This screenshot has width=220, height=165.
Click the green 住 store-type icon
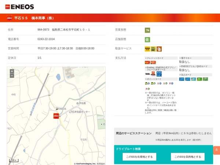pyautogui.click(x=147, y=40)
